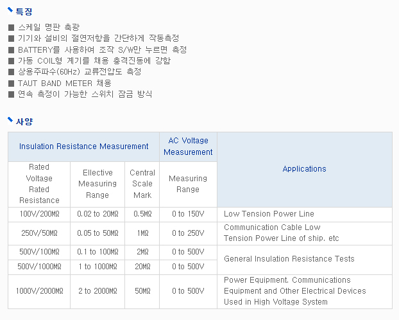The height and width of the screenshot is (320, 399).
Task: Select the Insulation Resistance Measurement header
Action: (84, 147)
